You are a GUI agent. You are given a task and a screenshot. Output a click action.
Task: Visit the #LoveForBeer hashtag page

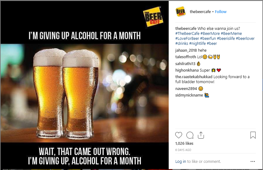(187, 39)
